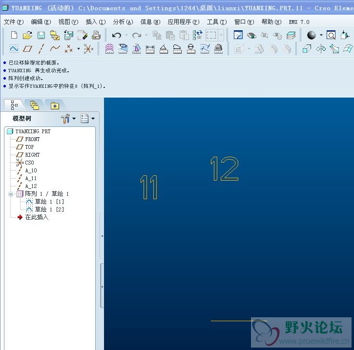
Task: Click the Paste Special icon
Action: click(x=184, y=35)
